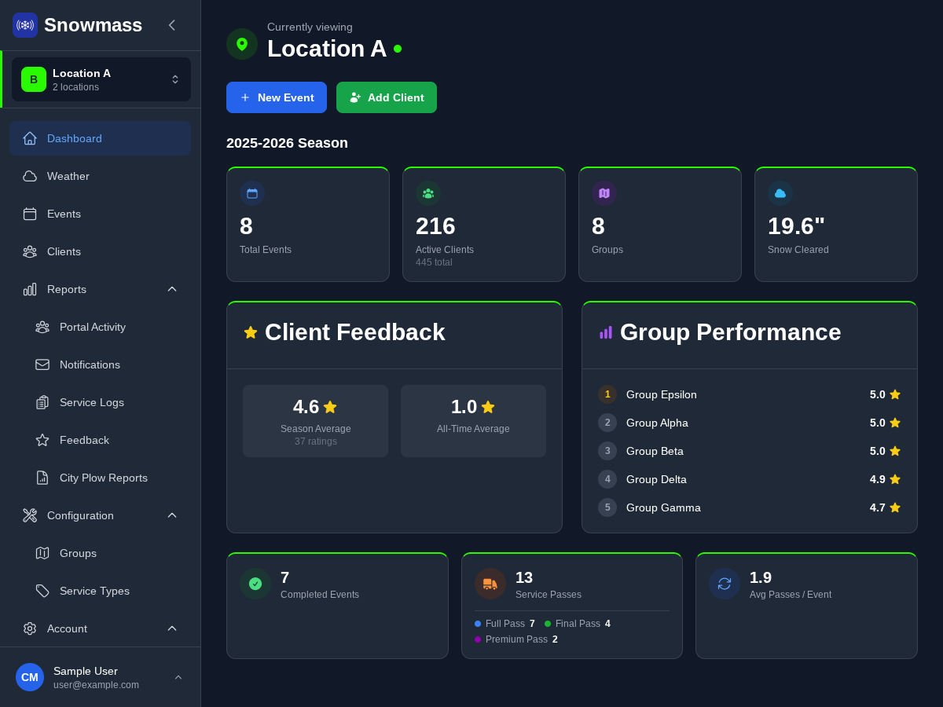This screenshot has width=943, height=707.
Task: Collapse the sidebar with the arrow icon
Action: 172,25
